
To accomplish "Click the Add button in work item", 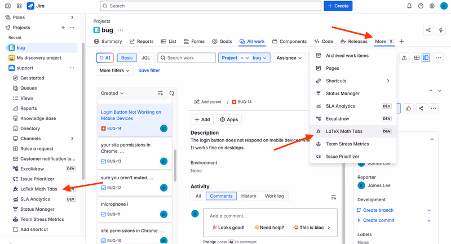I will click(202, 119).
